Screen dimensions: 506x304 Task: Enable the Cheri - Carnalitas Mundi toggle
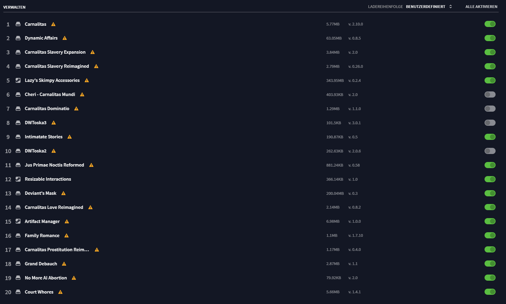[x=490, y=94]
